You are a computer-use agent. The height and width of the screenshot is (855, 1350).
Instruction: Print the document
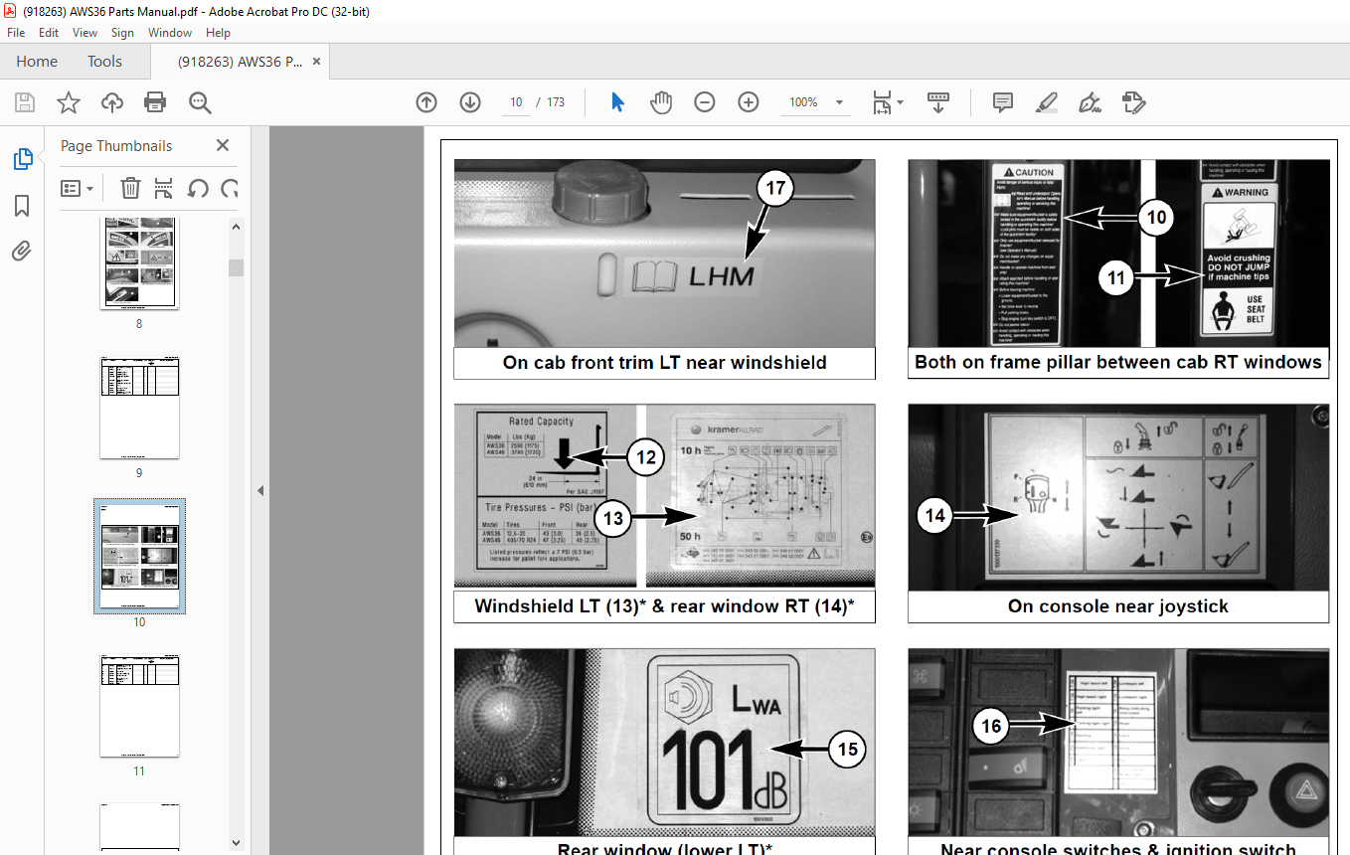click(155, 102)
